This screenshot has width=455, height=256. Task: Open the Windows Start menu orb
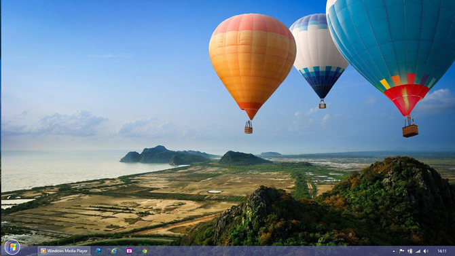(x=12, y=247)
